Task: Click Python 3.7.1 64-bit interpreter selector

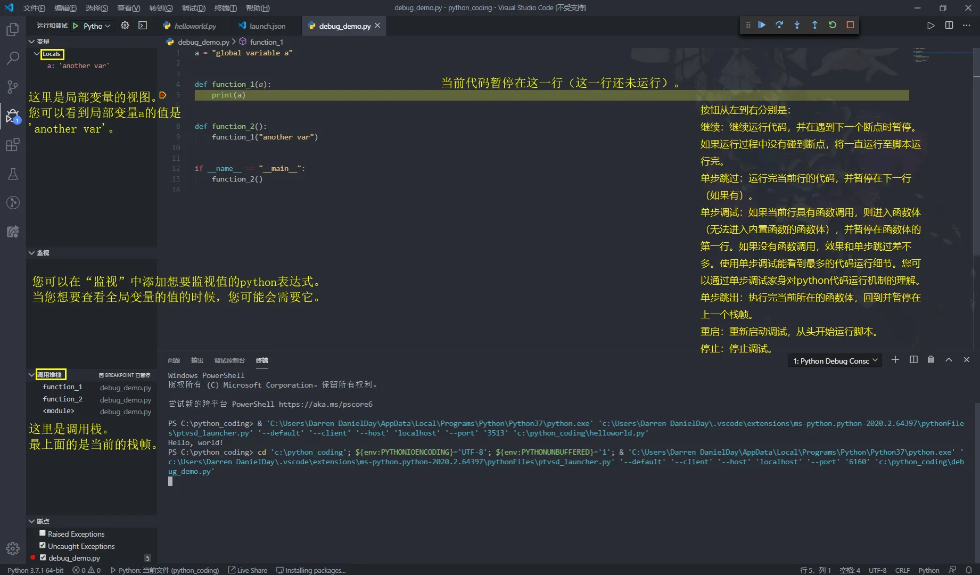Action: (35, 570)
